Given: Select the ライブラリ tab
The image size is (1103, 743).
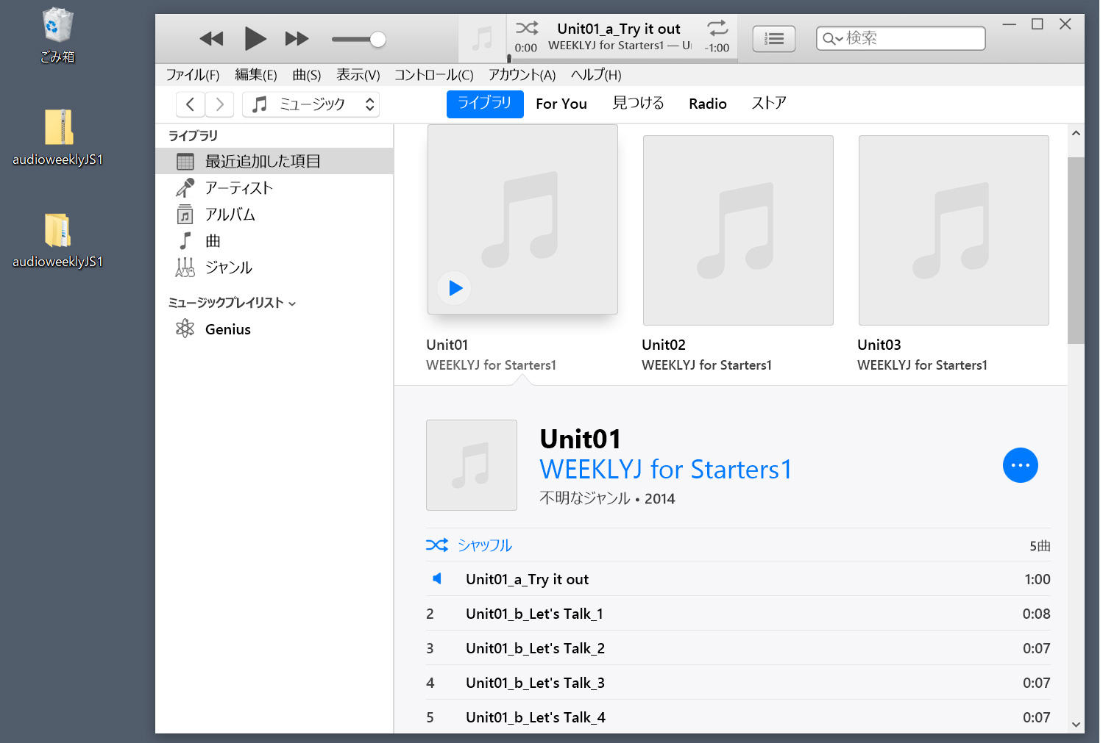Looking at the screenshot, I should (485, 104).
